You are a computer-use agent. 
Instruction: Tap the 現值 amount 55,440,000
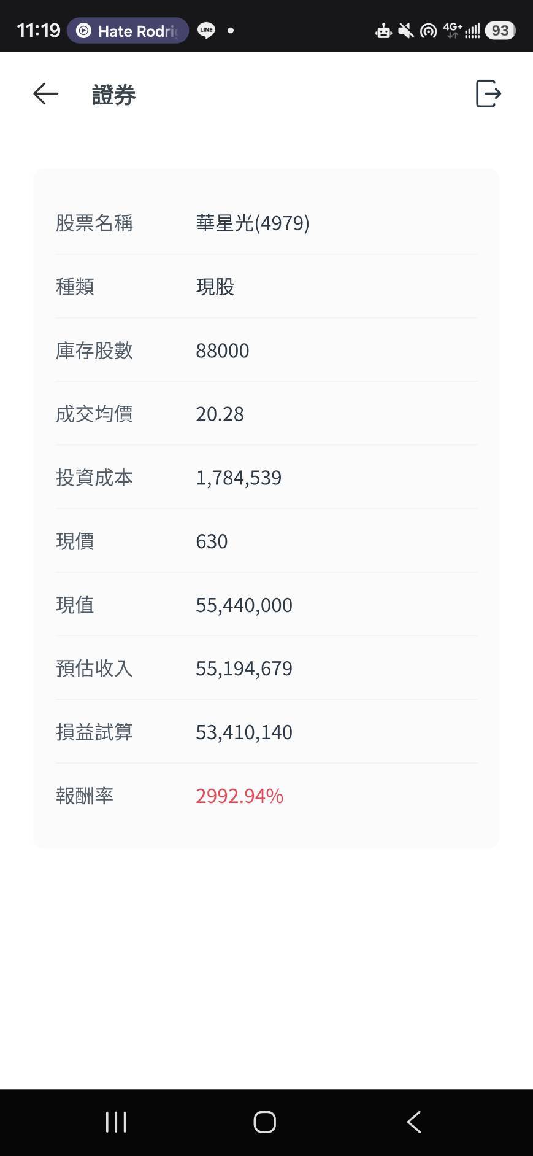point(244,605)
